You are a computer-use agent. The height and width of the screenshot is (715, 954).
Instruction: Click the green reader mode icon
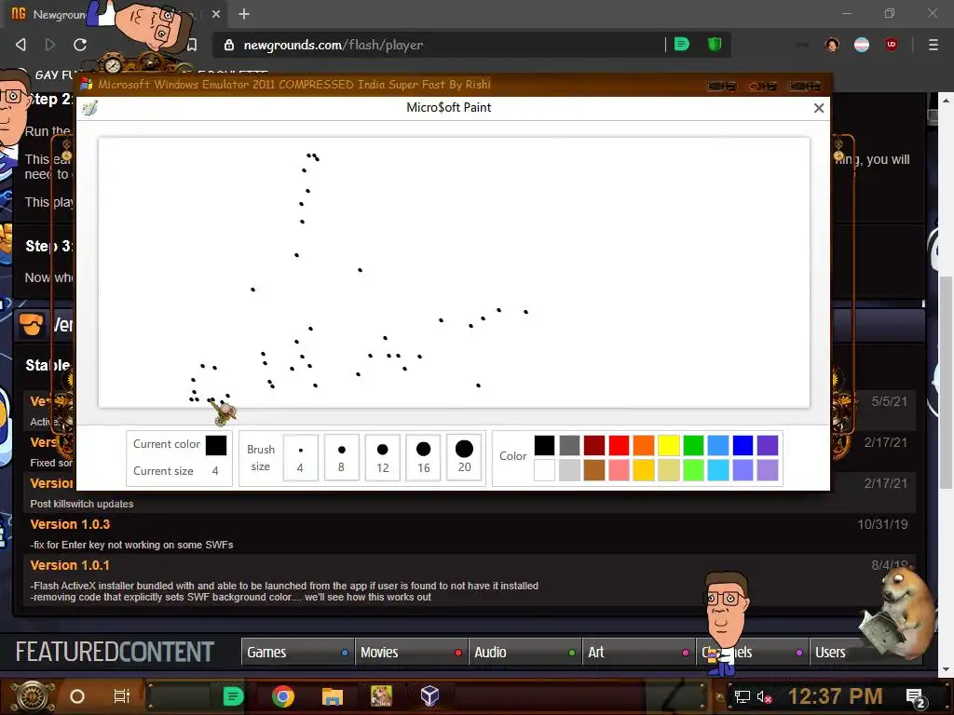pyautogui.click(x=682, y=44)
